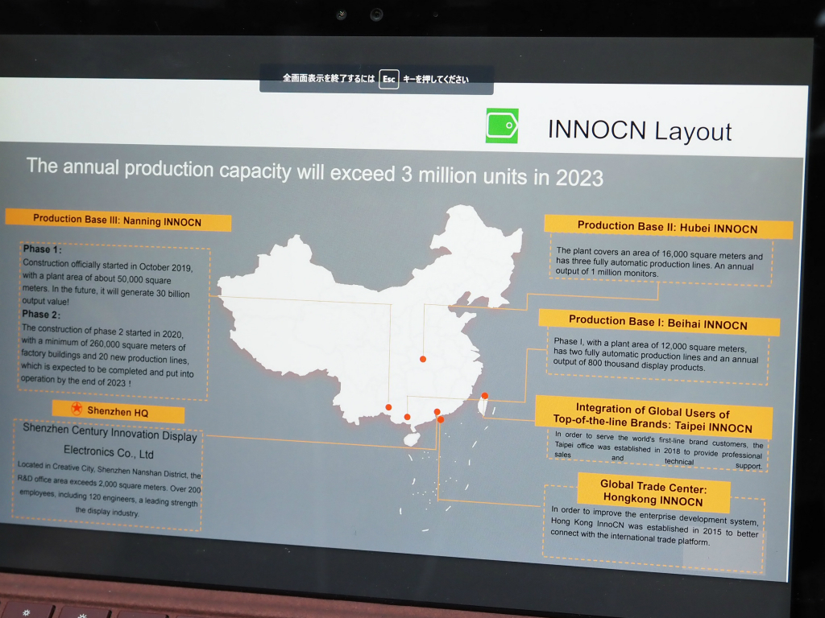Click the Hong Kong red dot below Shenzhen
825x618 pixels.
click(x=441, y=420)
